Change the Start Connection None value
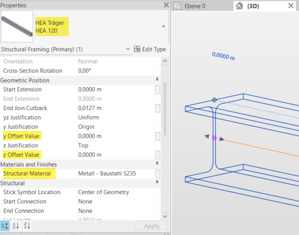Viewport: 299px width, 235px height. (x=116, y=201)
